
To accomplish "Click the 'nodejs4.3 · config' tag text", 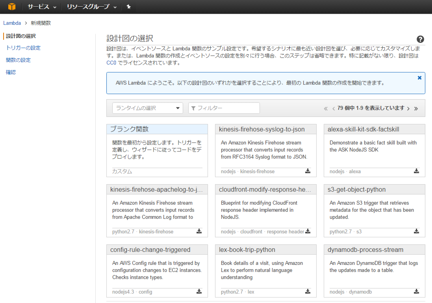I will pos(132,292).
